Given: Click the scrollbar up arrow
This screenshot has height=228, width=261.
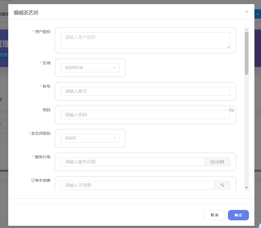Looking at the screenshot, I should tap(246, 30).
